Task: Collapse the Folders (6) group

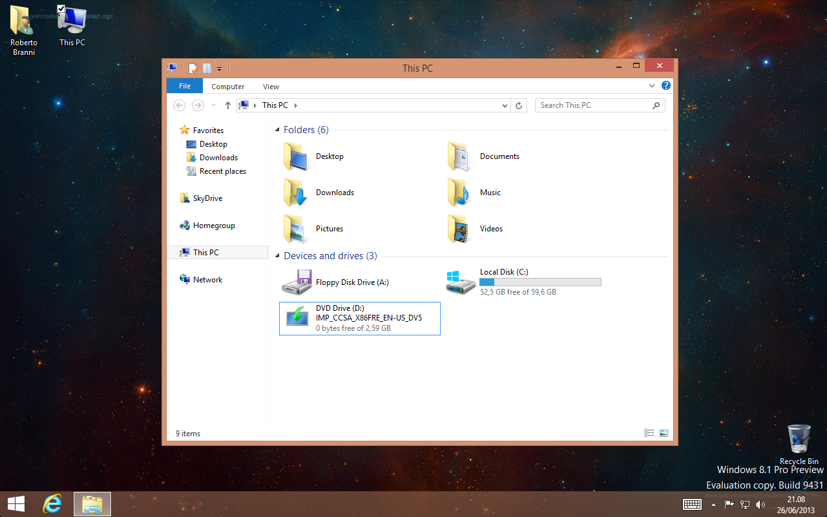Action: pyautogui.click(x=277, y=131)
